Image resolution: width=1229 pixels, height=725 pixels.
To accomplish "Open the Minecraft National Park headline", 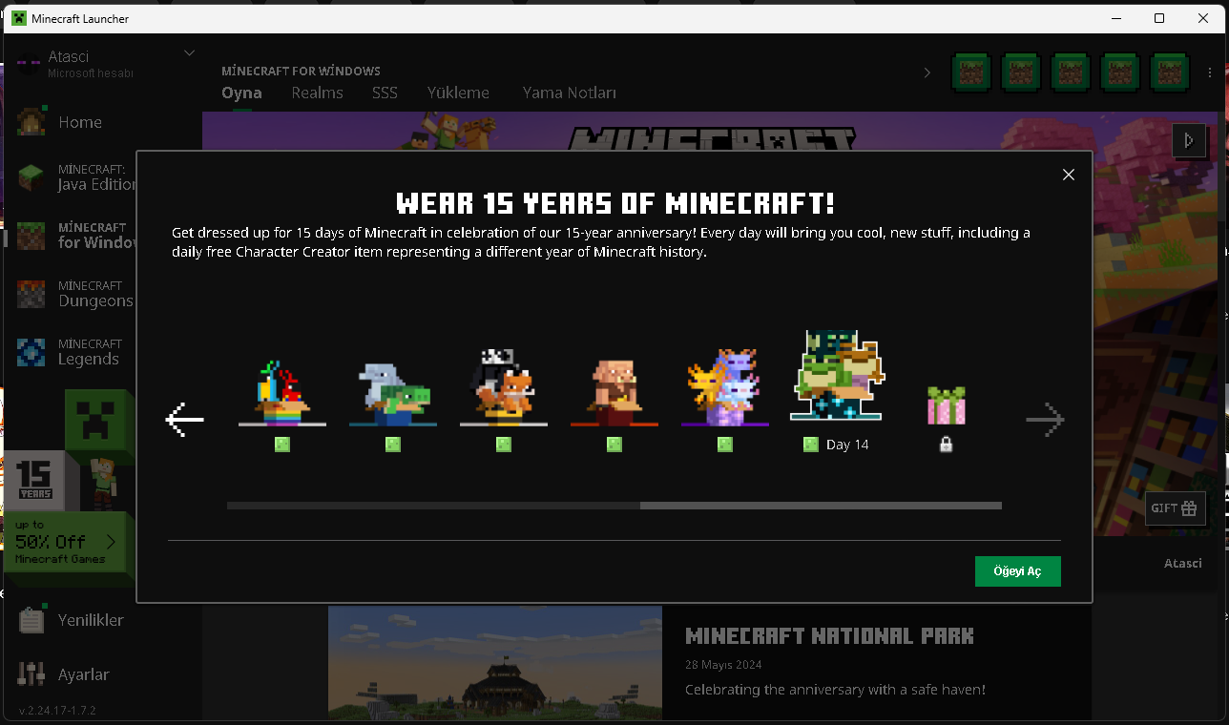I will (x=829, y=635).
